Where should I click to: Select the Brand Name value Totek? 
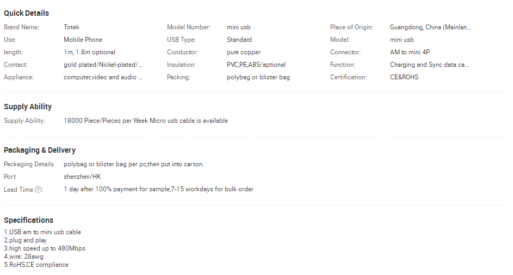coord(71,27)
